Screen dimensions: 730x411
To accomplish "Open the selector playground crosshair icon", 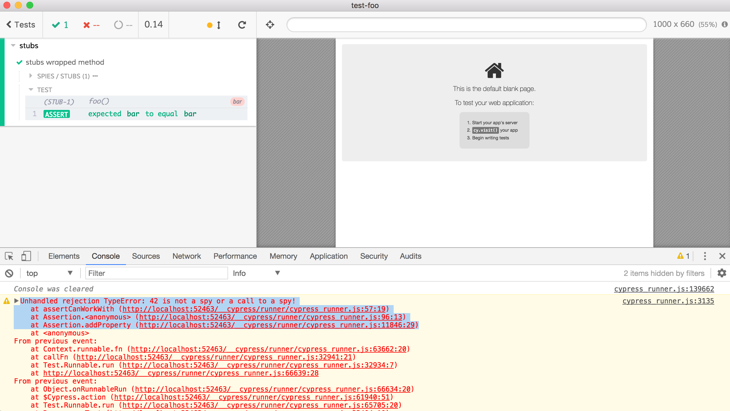I will (x=270, y=25).
